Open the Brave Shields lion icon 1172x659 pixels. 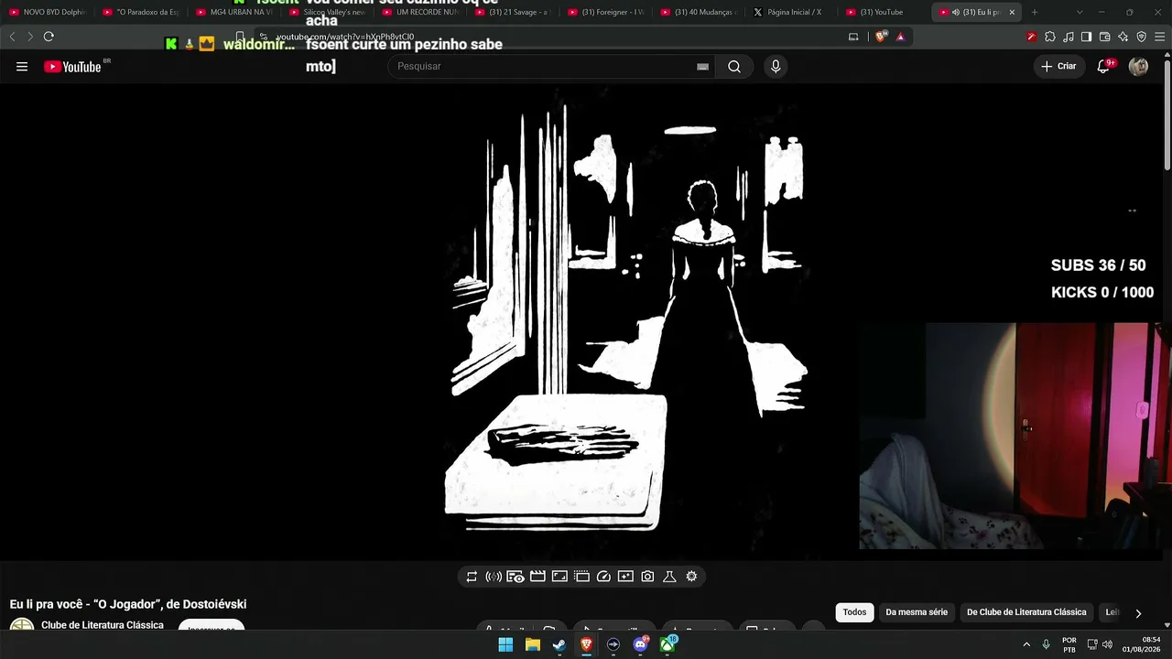coord(882,37)
